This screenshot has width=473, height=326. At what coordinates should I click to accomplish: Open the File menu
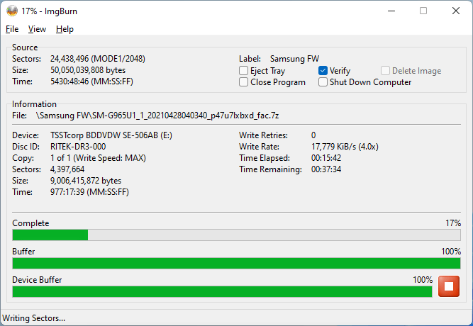pos(12,29)
